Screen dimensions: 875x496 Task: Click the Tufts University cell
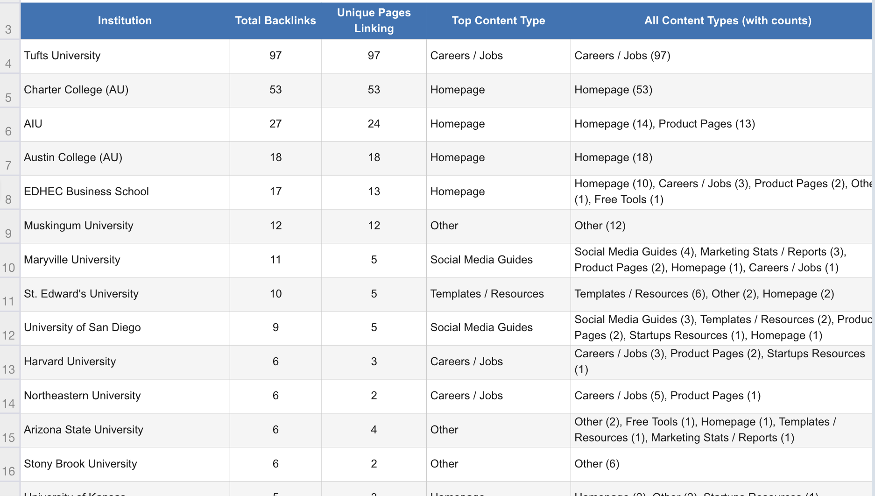pyautogui.click(x=125, y=56)
